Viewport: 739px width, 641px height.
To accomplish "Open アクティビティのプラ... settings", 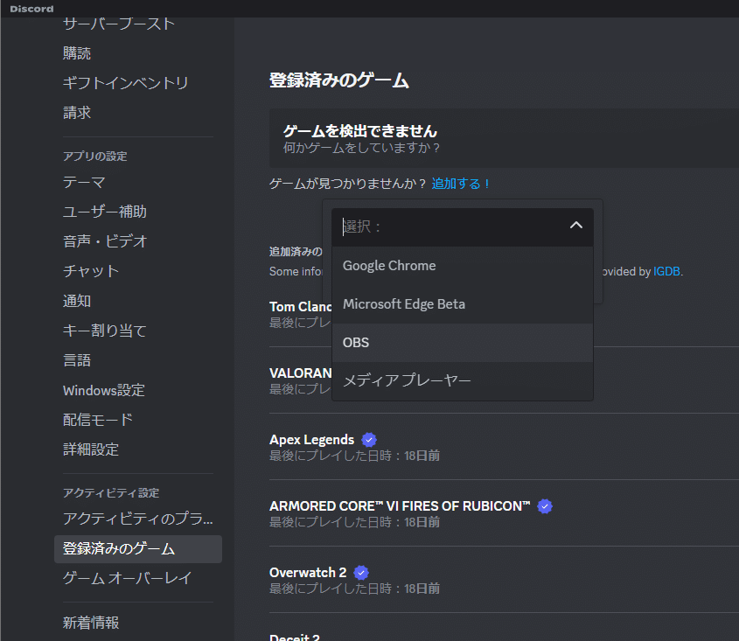I will (x=138, y=519).
